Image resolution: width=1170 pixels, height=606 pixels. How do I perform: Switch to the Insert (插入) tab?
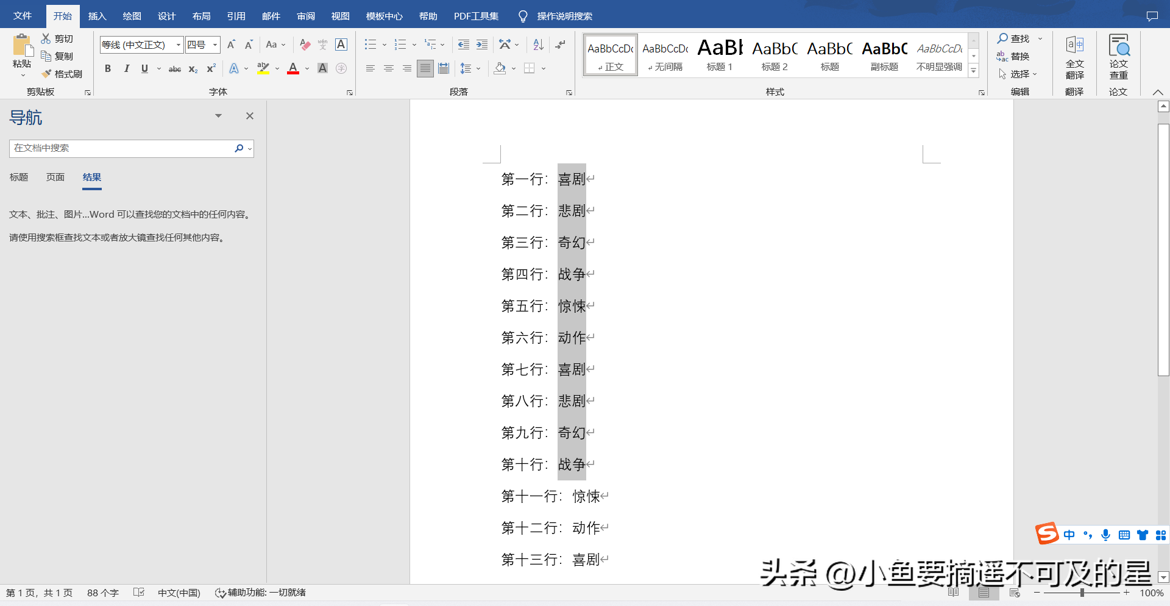[x=97, y=16]
